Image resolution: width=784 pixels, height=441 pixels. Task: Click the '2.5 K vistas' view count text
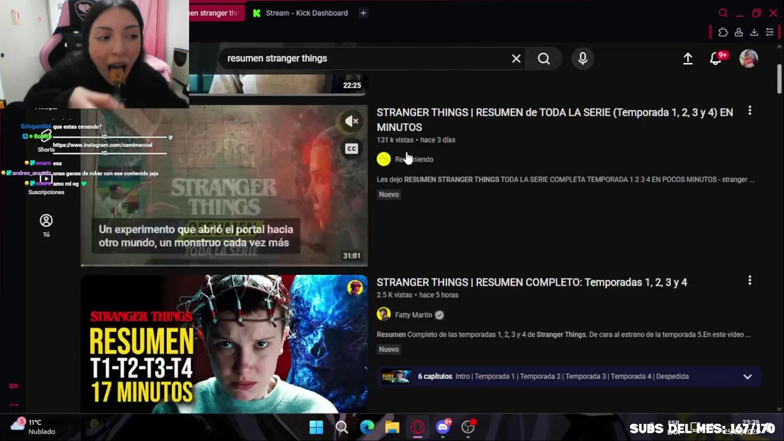tap(394, 295)
